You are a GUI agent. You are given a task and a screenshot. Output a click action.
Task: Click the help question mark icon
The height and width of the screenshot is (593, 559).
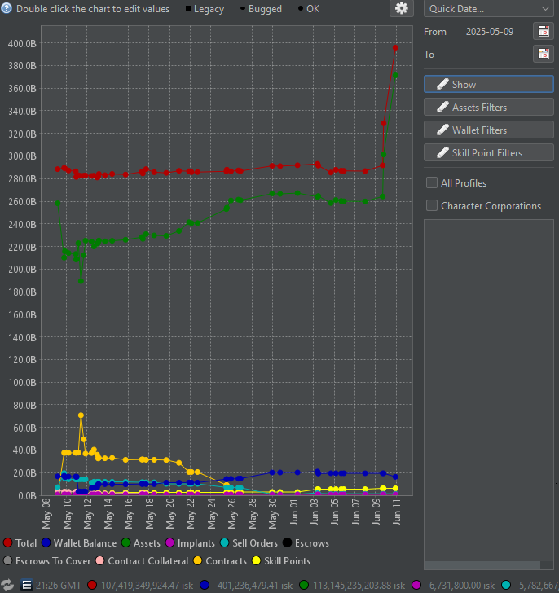tap(7, 8)
